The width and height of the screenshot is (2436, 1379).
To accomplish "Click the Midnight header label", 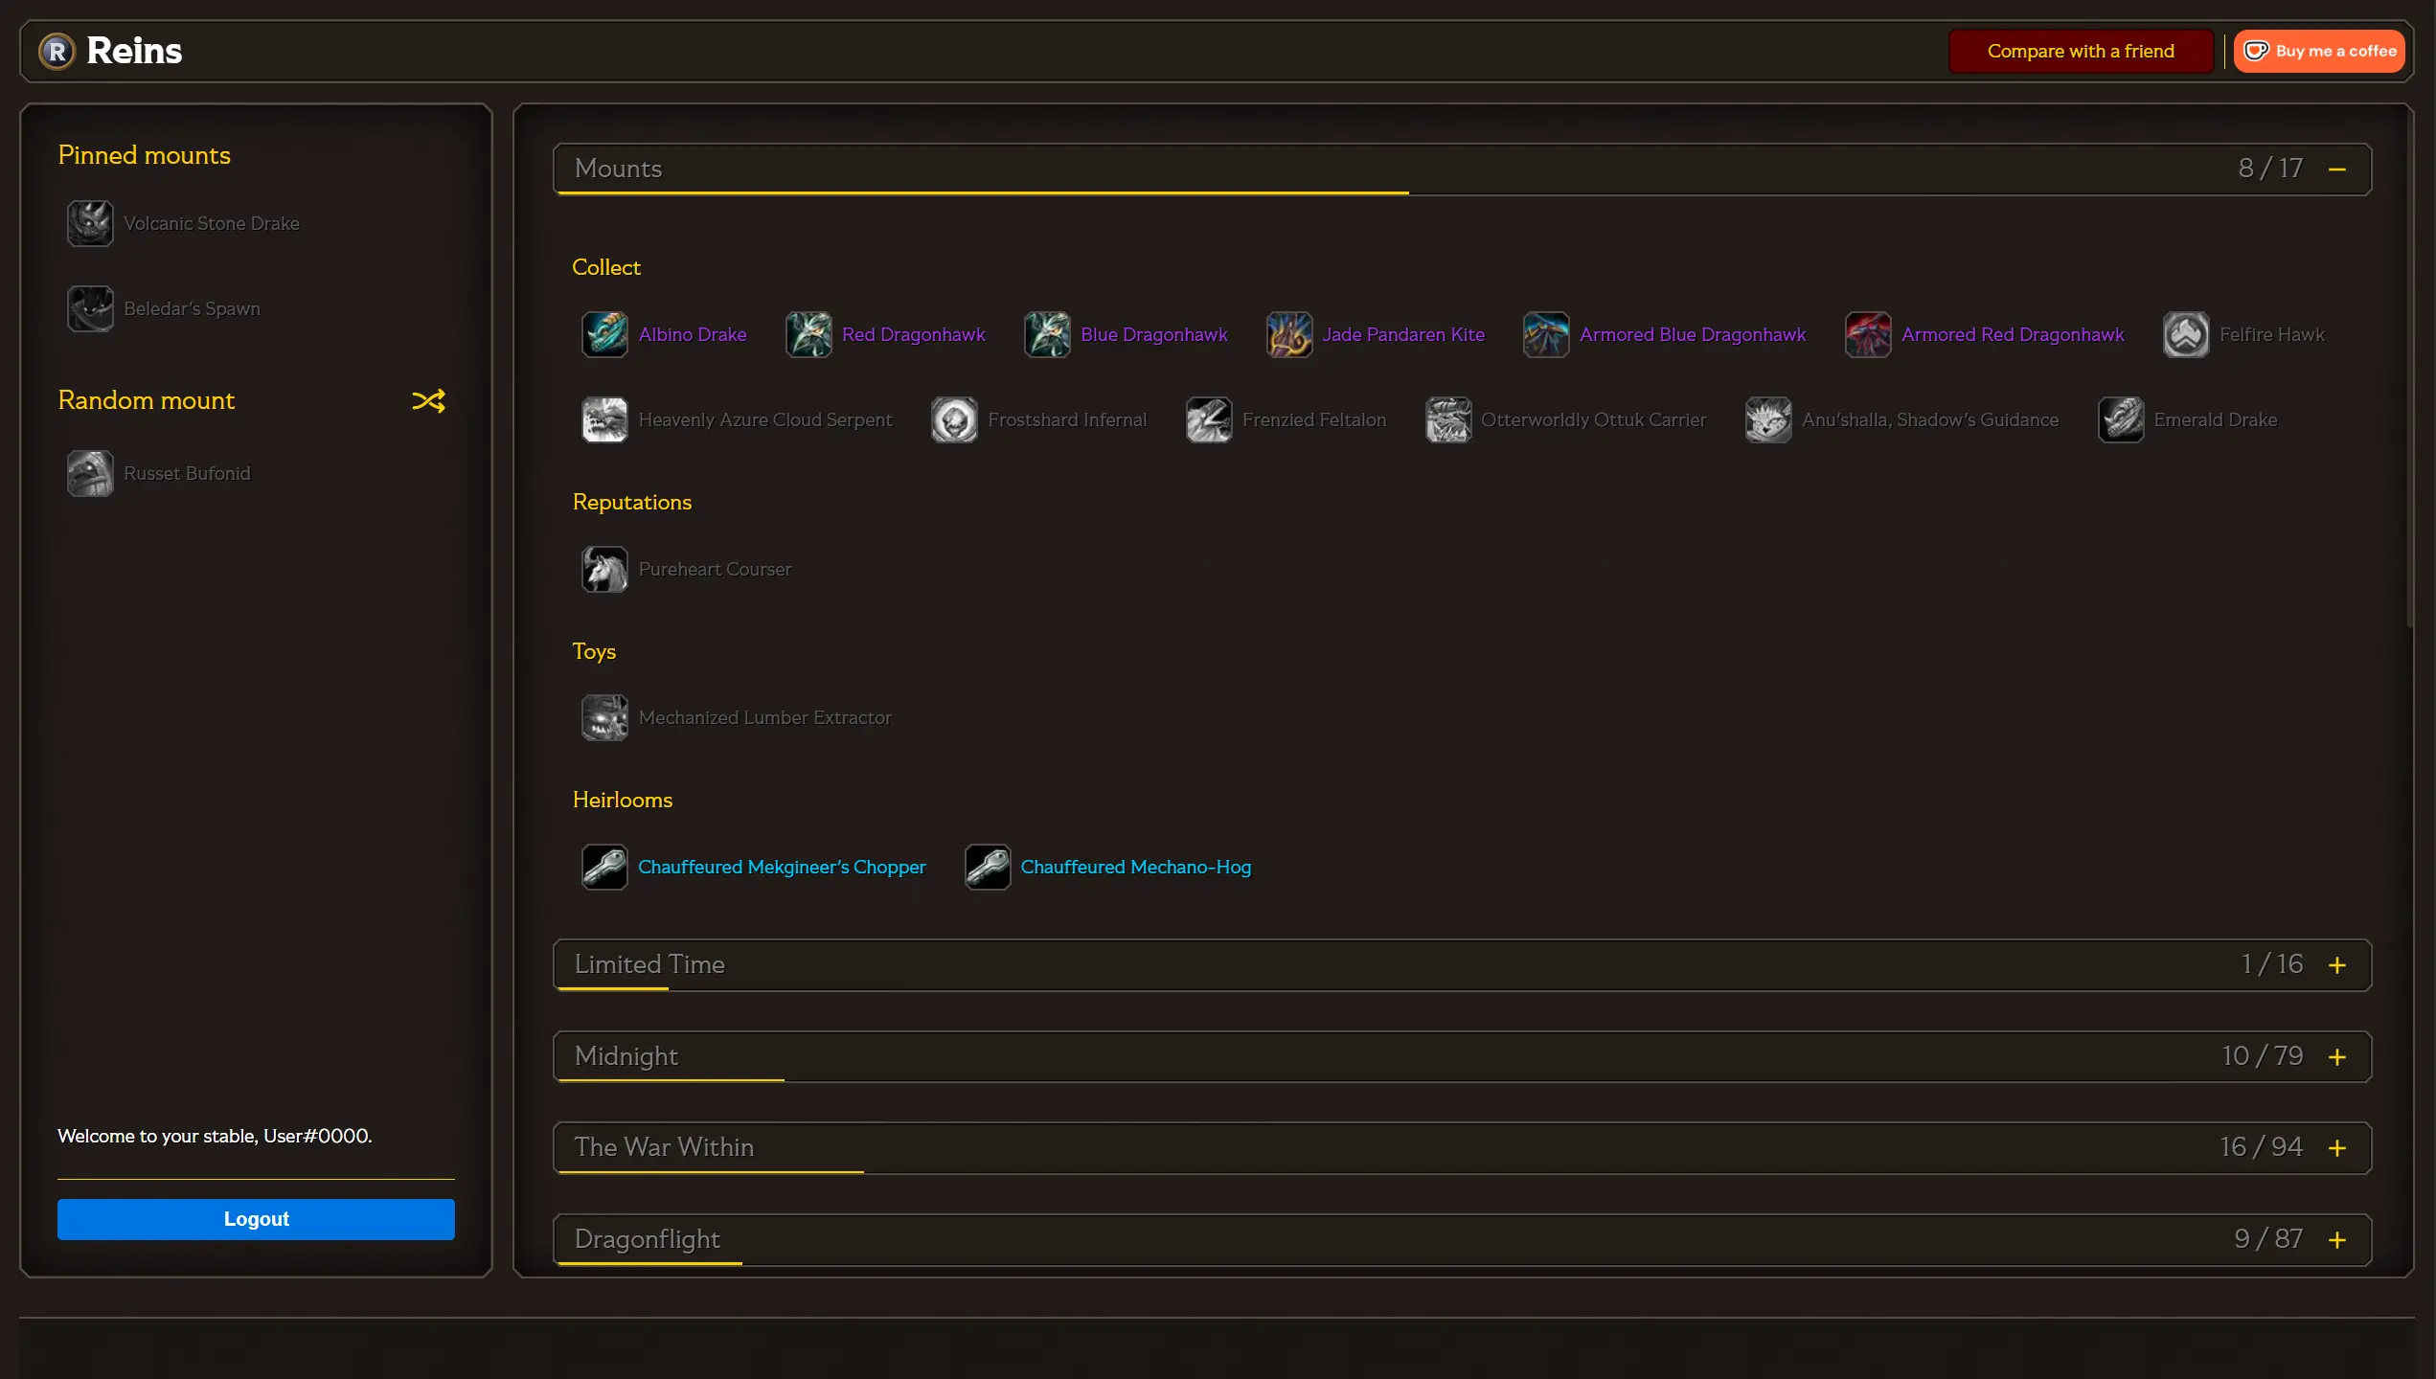I will click(x=626, y=1056).
